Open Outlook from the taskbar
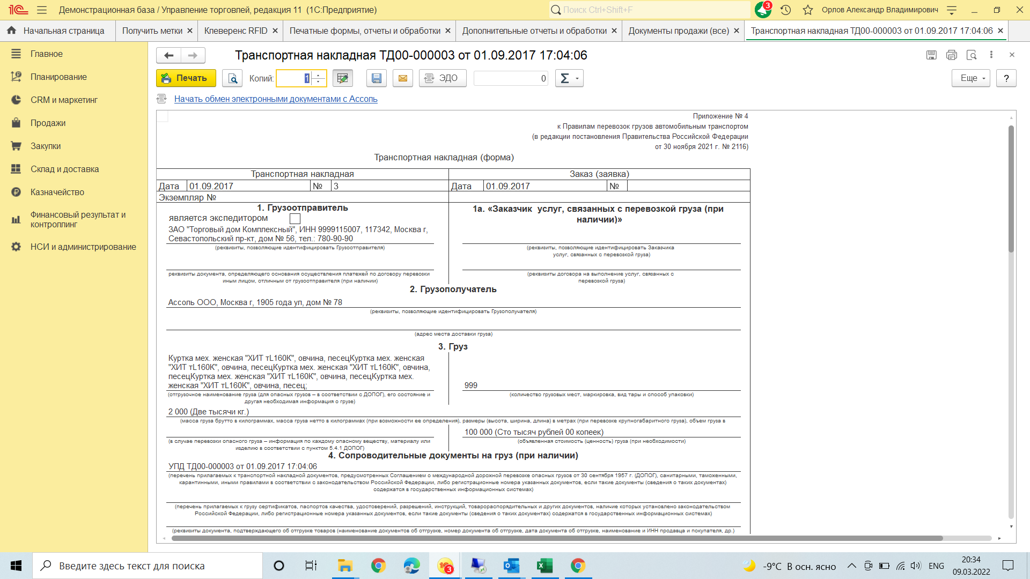1030x579 pixels. click(511, 566)
